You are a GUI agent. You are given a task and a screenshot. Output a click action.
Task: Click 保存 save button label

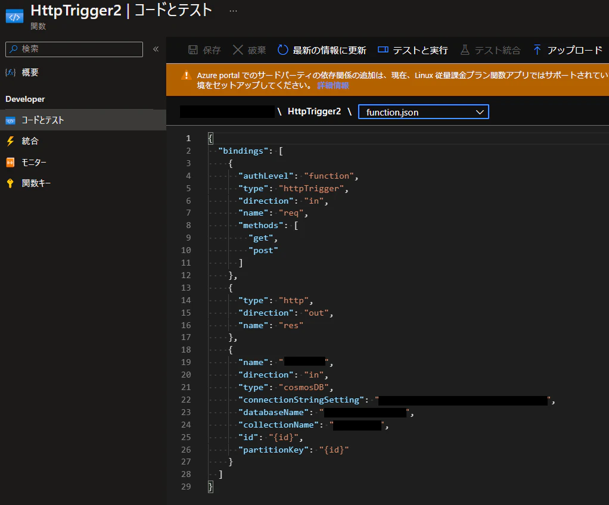pyautogui.click(x=212, y=50)
